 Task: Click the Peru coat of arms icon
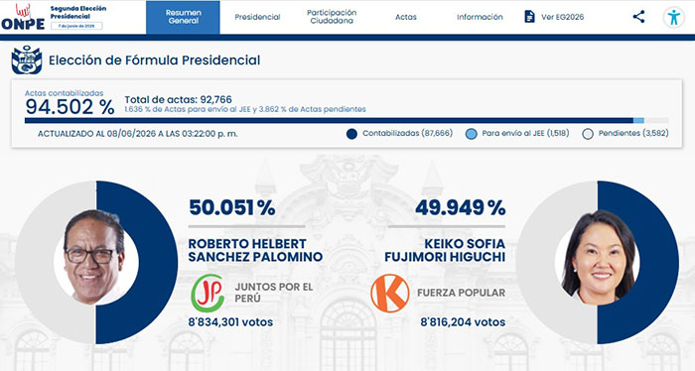click(27, 60)
